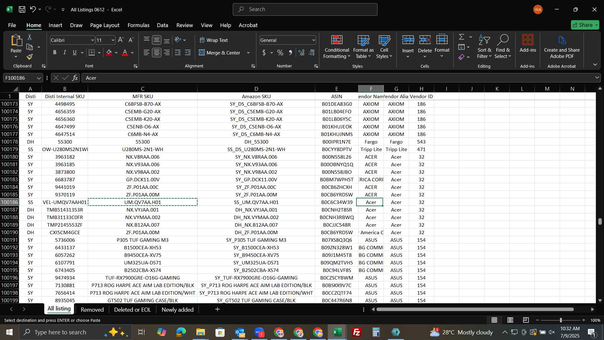Increase decimal places
The height and width of the screenshot is (340, 604).
(301, 53)
